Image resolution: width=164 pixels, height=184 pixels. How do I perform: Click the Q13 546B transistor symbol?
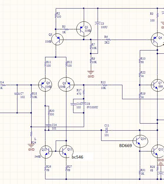click(x=46, y=152)
